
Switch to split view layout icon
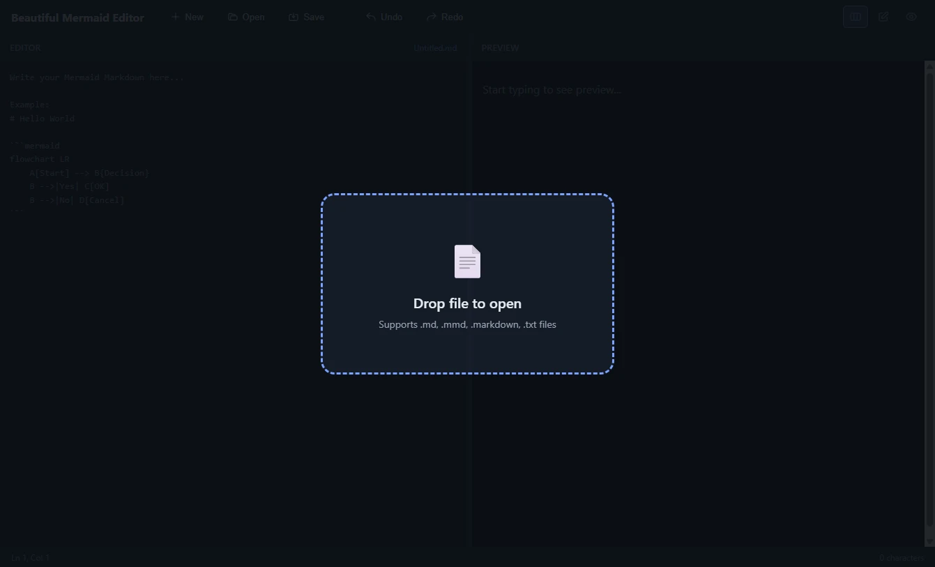tap(856, 17)
